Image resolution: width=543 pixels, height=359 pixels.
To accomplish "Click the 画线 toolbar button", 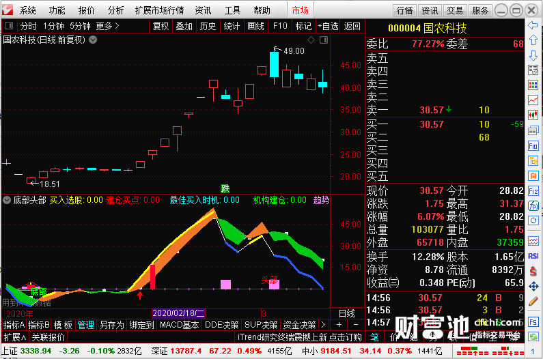I will click(256, 26).
